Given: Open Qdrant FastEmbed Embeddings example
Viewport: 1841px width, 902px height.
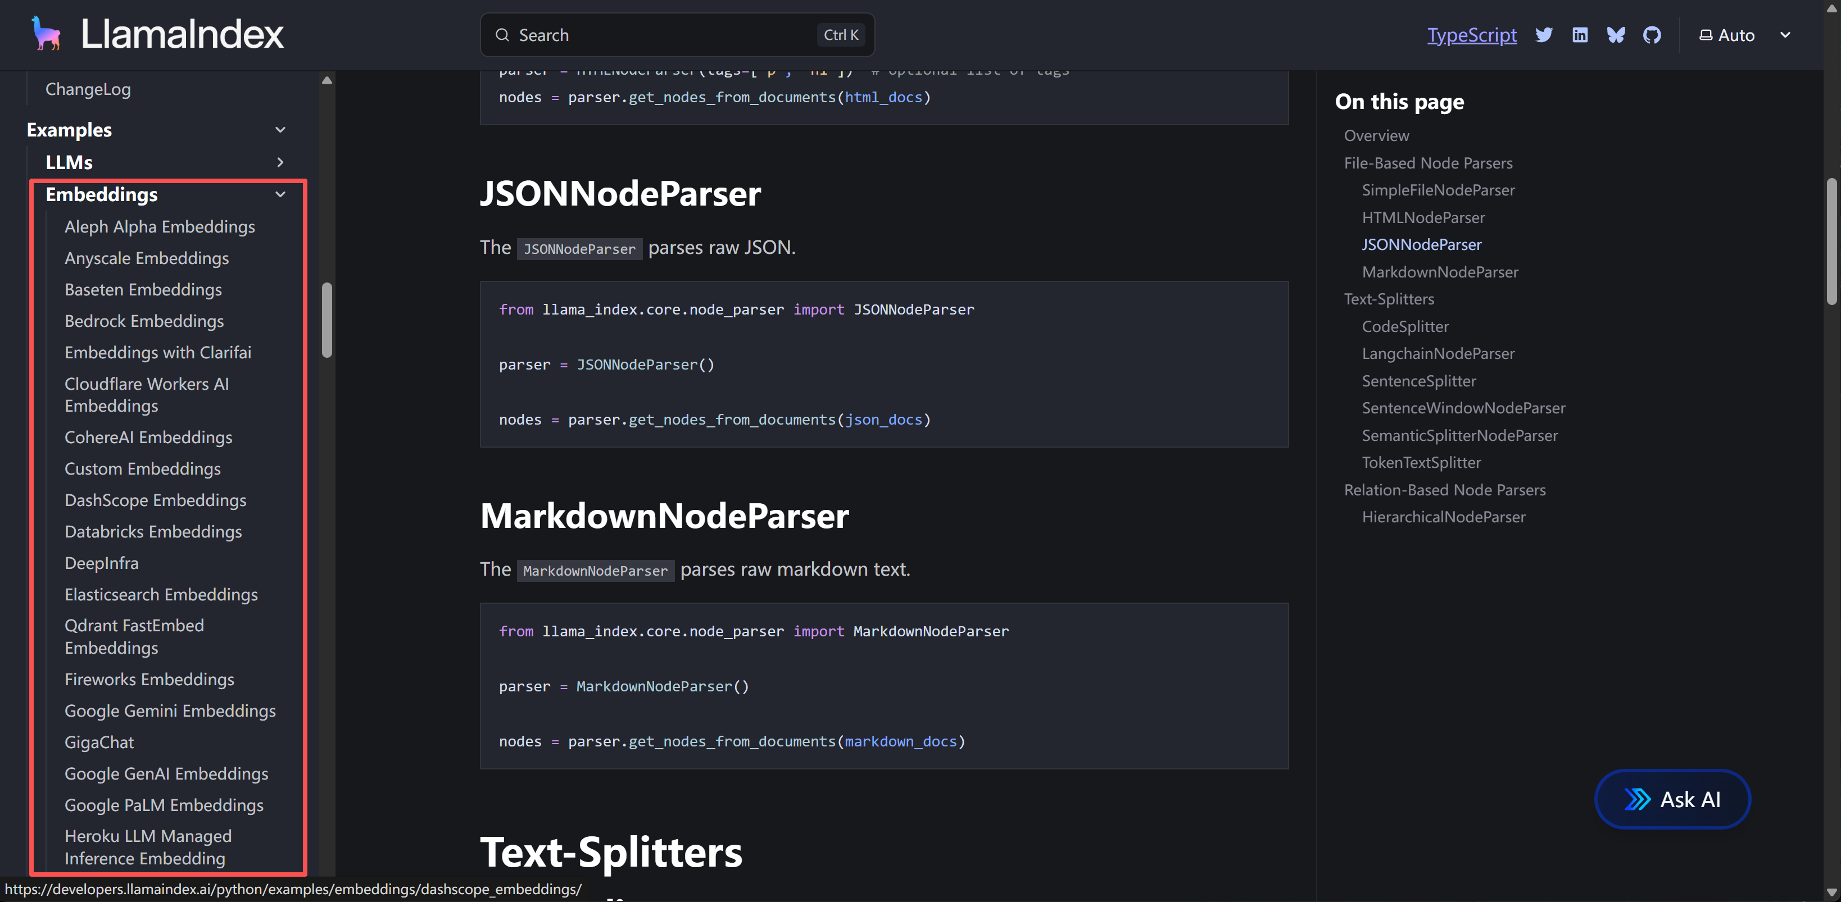Looking at the screenshot, I should (x=134, y=636).
